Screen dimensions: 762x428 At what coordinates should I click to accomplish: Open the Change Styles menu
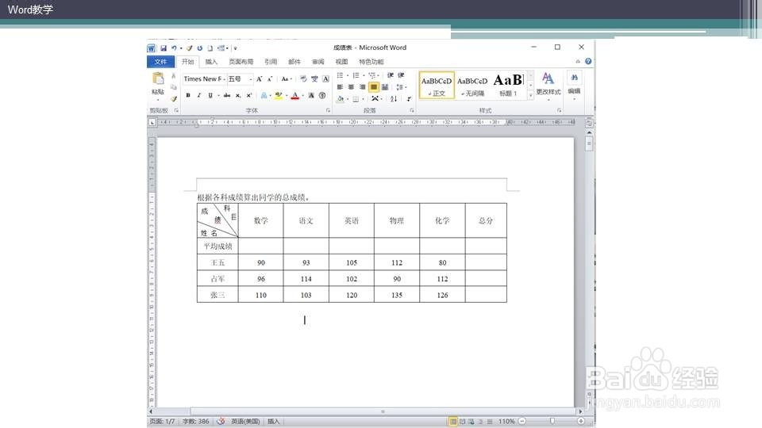coord(548,86)
